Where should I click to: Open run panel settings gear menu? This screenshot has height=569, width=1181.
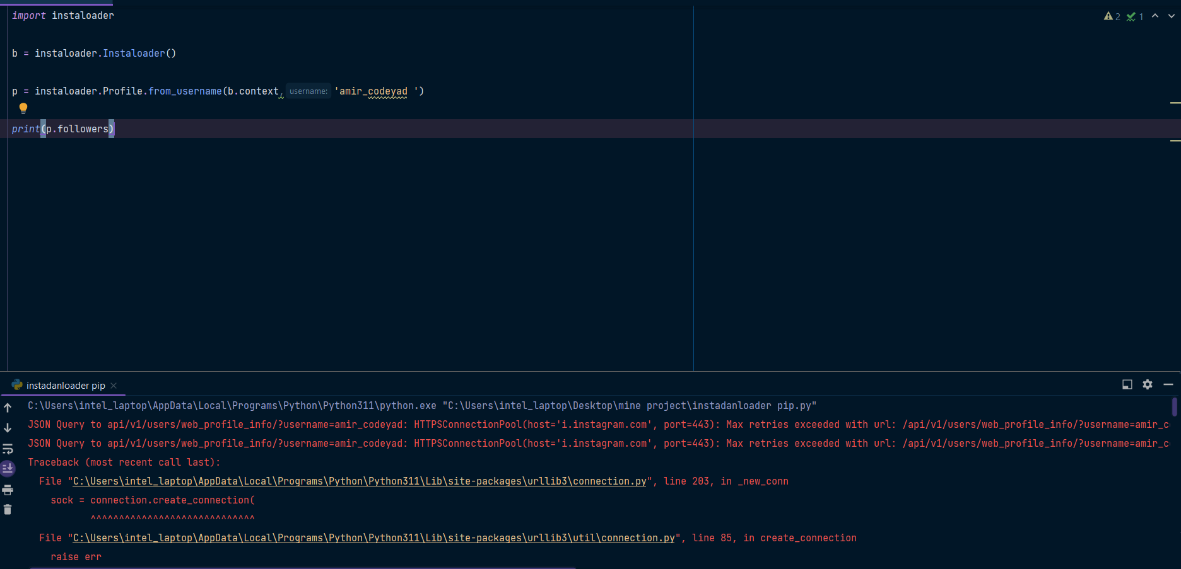click(1148, 384)
